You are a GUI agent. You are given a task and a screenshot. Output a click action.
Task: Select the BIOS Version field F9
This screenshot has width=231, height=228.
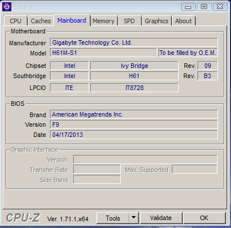tap(134, 124)
